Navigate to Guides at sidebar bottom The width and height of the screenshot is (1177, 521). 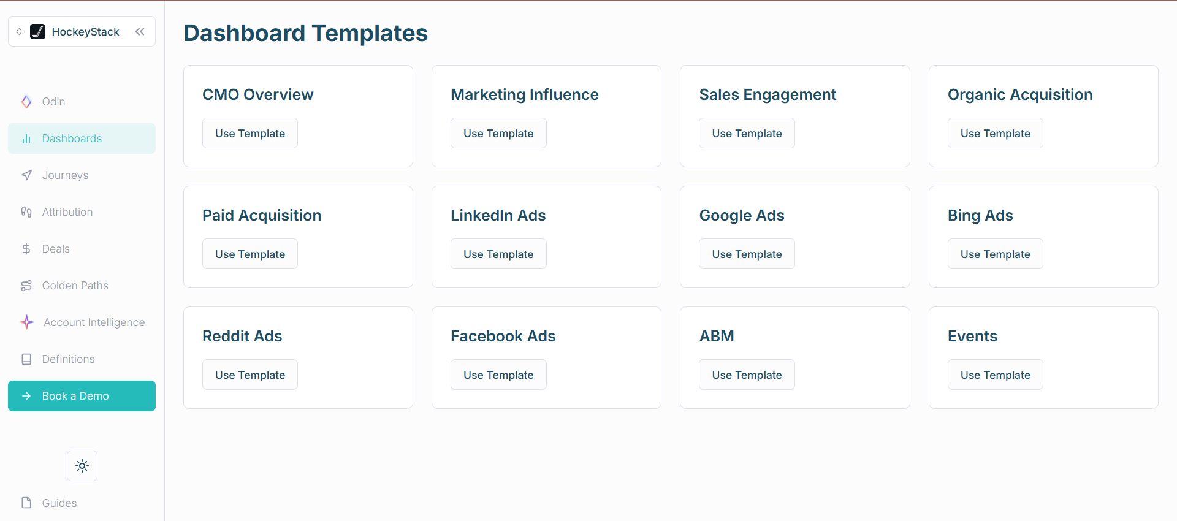[x=58, y=503]
